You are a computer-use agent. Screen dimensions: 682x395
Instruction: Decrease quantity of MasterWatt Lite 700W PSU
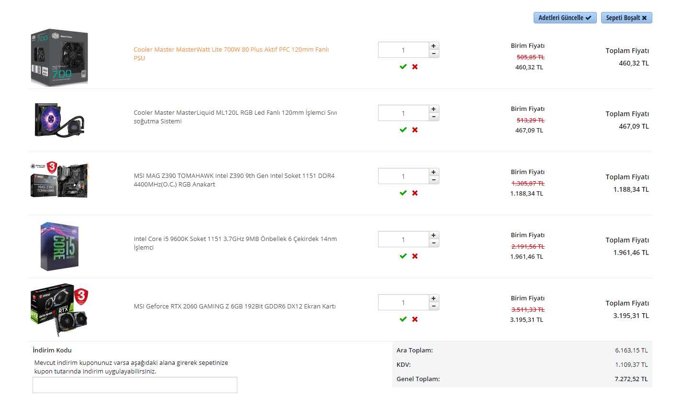click(x=434, y=54)
